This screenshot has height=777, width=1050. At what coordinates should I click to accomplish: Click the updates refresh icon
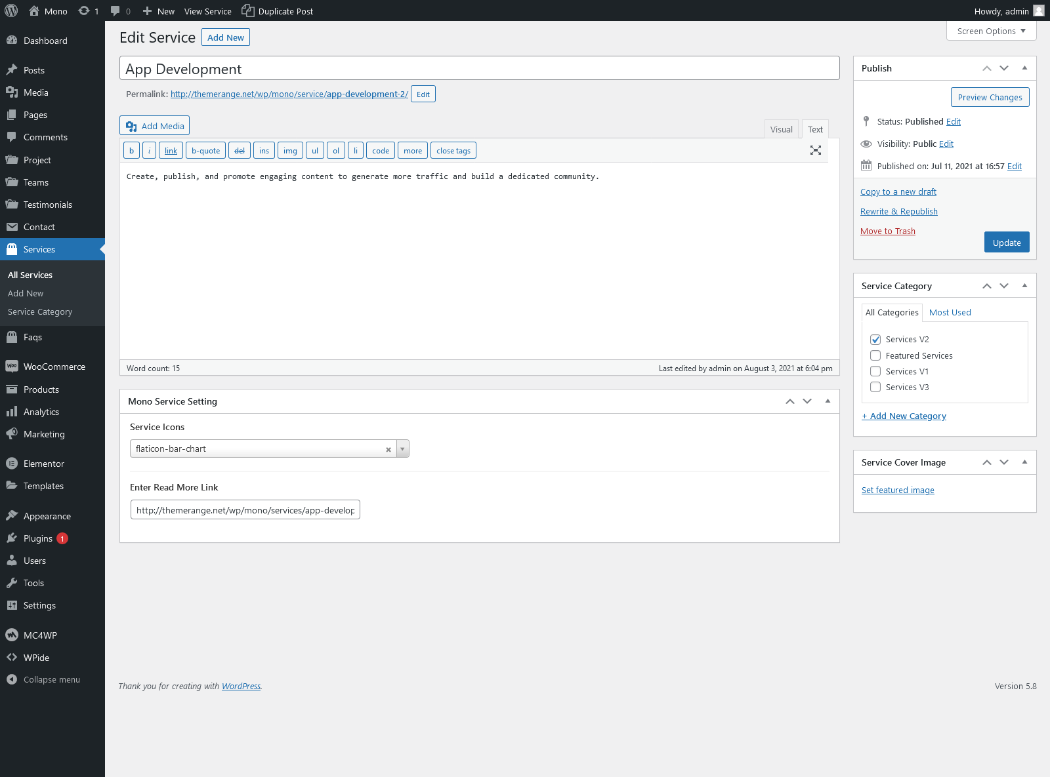[x=84, y=10]
